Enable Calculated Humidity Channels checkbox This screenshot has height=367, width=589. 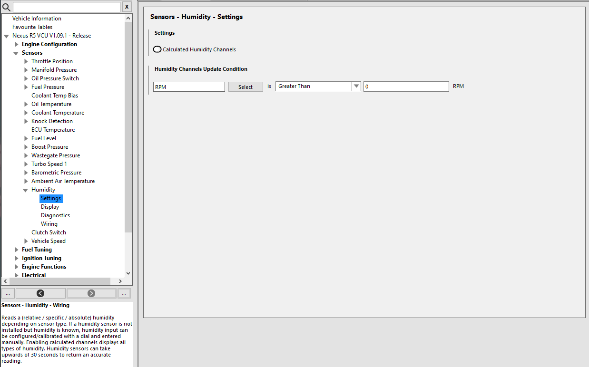click(157, 49)
